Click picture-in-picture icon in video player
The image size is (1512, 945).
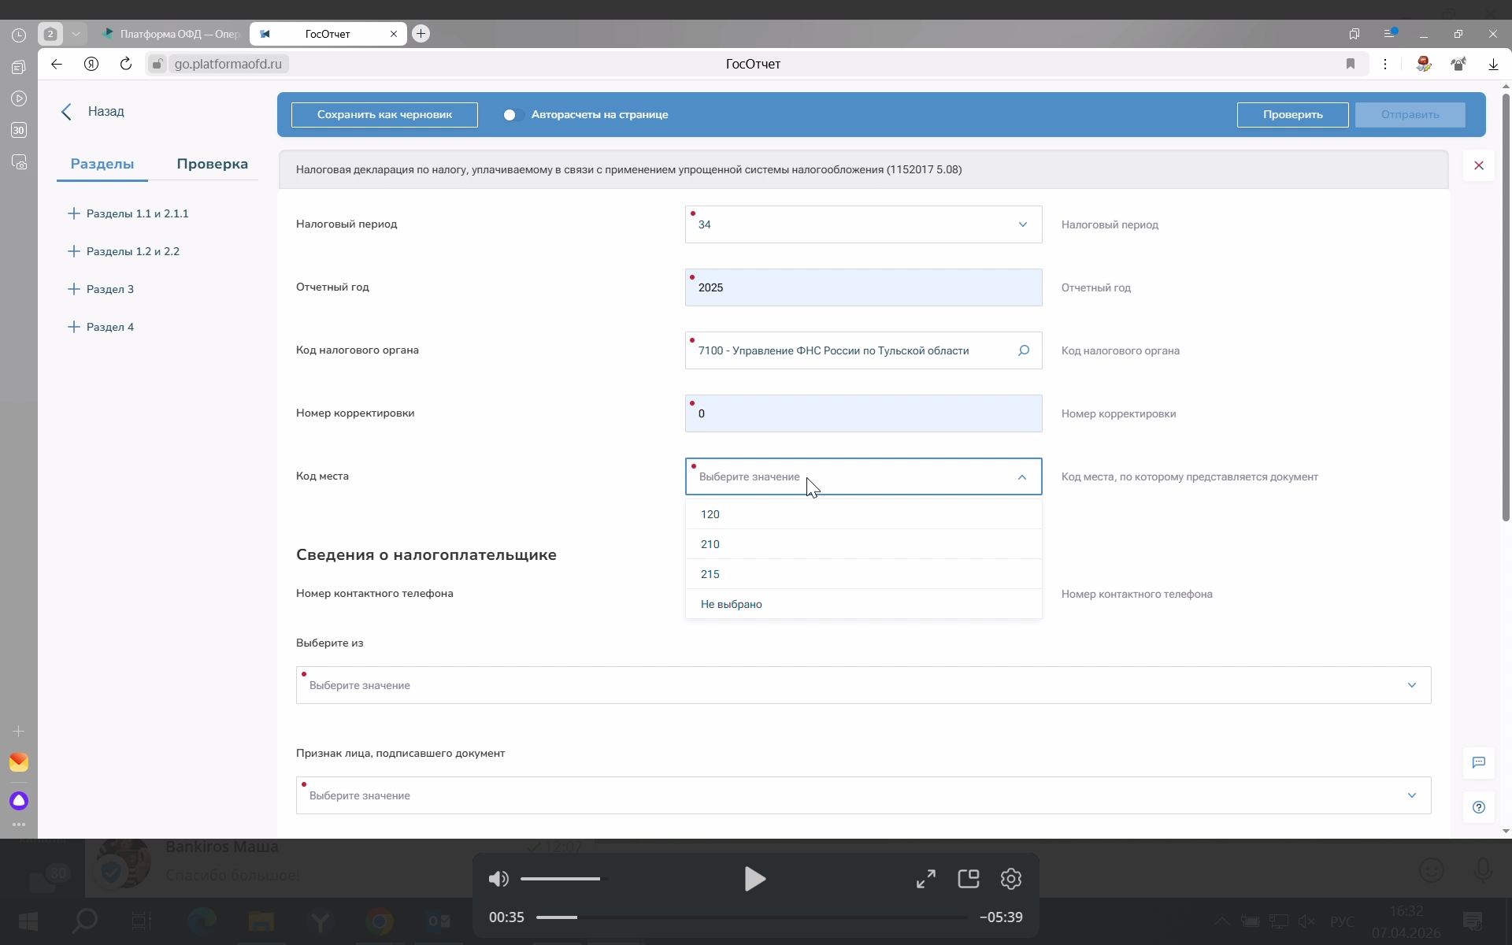point(968,879)
